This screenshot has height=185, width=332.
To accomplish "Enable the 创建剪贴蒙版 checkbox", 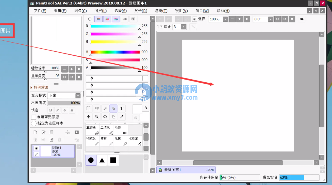I will 33,117.
